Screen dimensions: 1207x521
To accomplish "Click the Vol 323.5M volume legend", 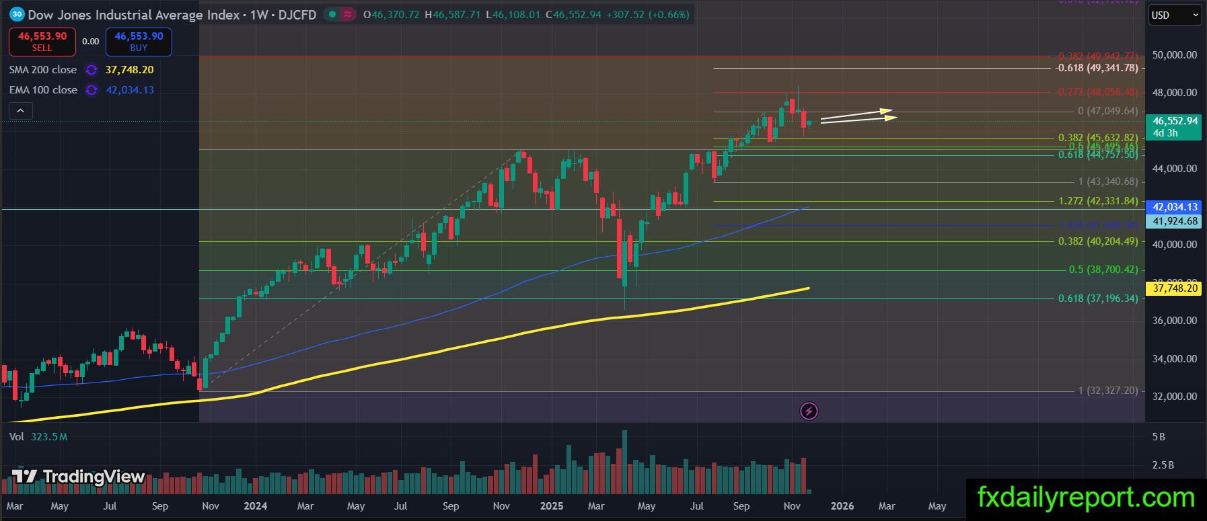I will click(x=38, y=437).
